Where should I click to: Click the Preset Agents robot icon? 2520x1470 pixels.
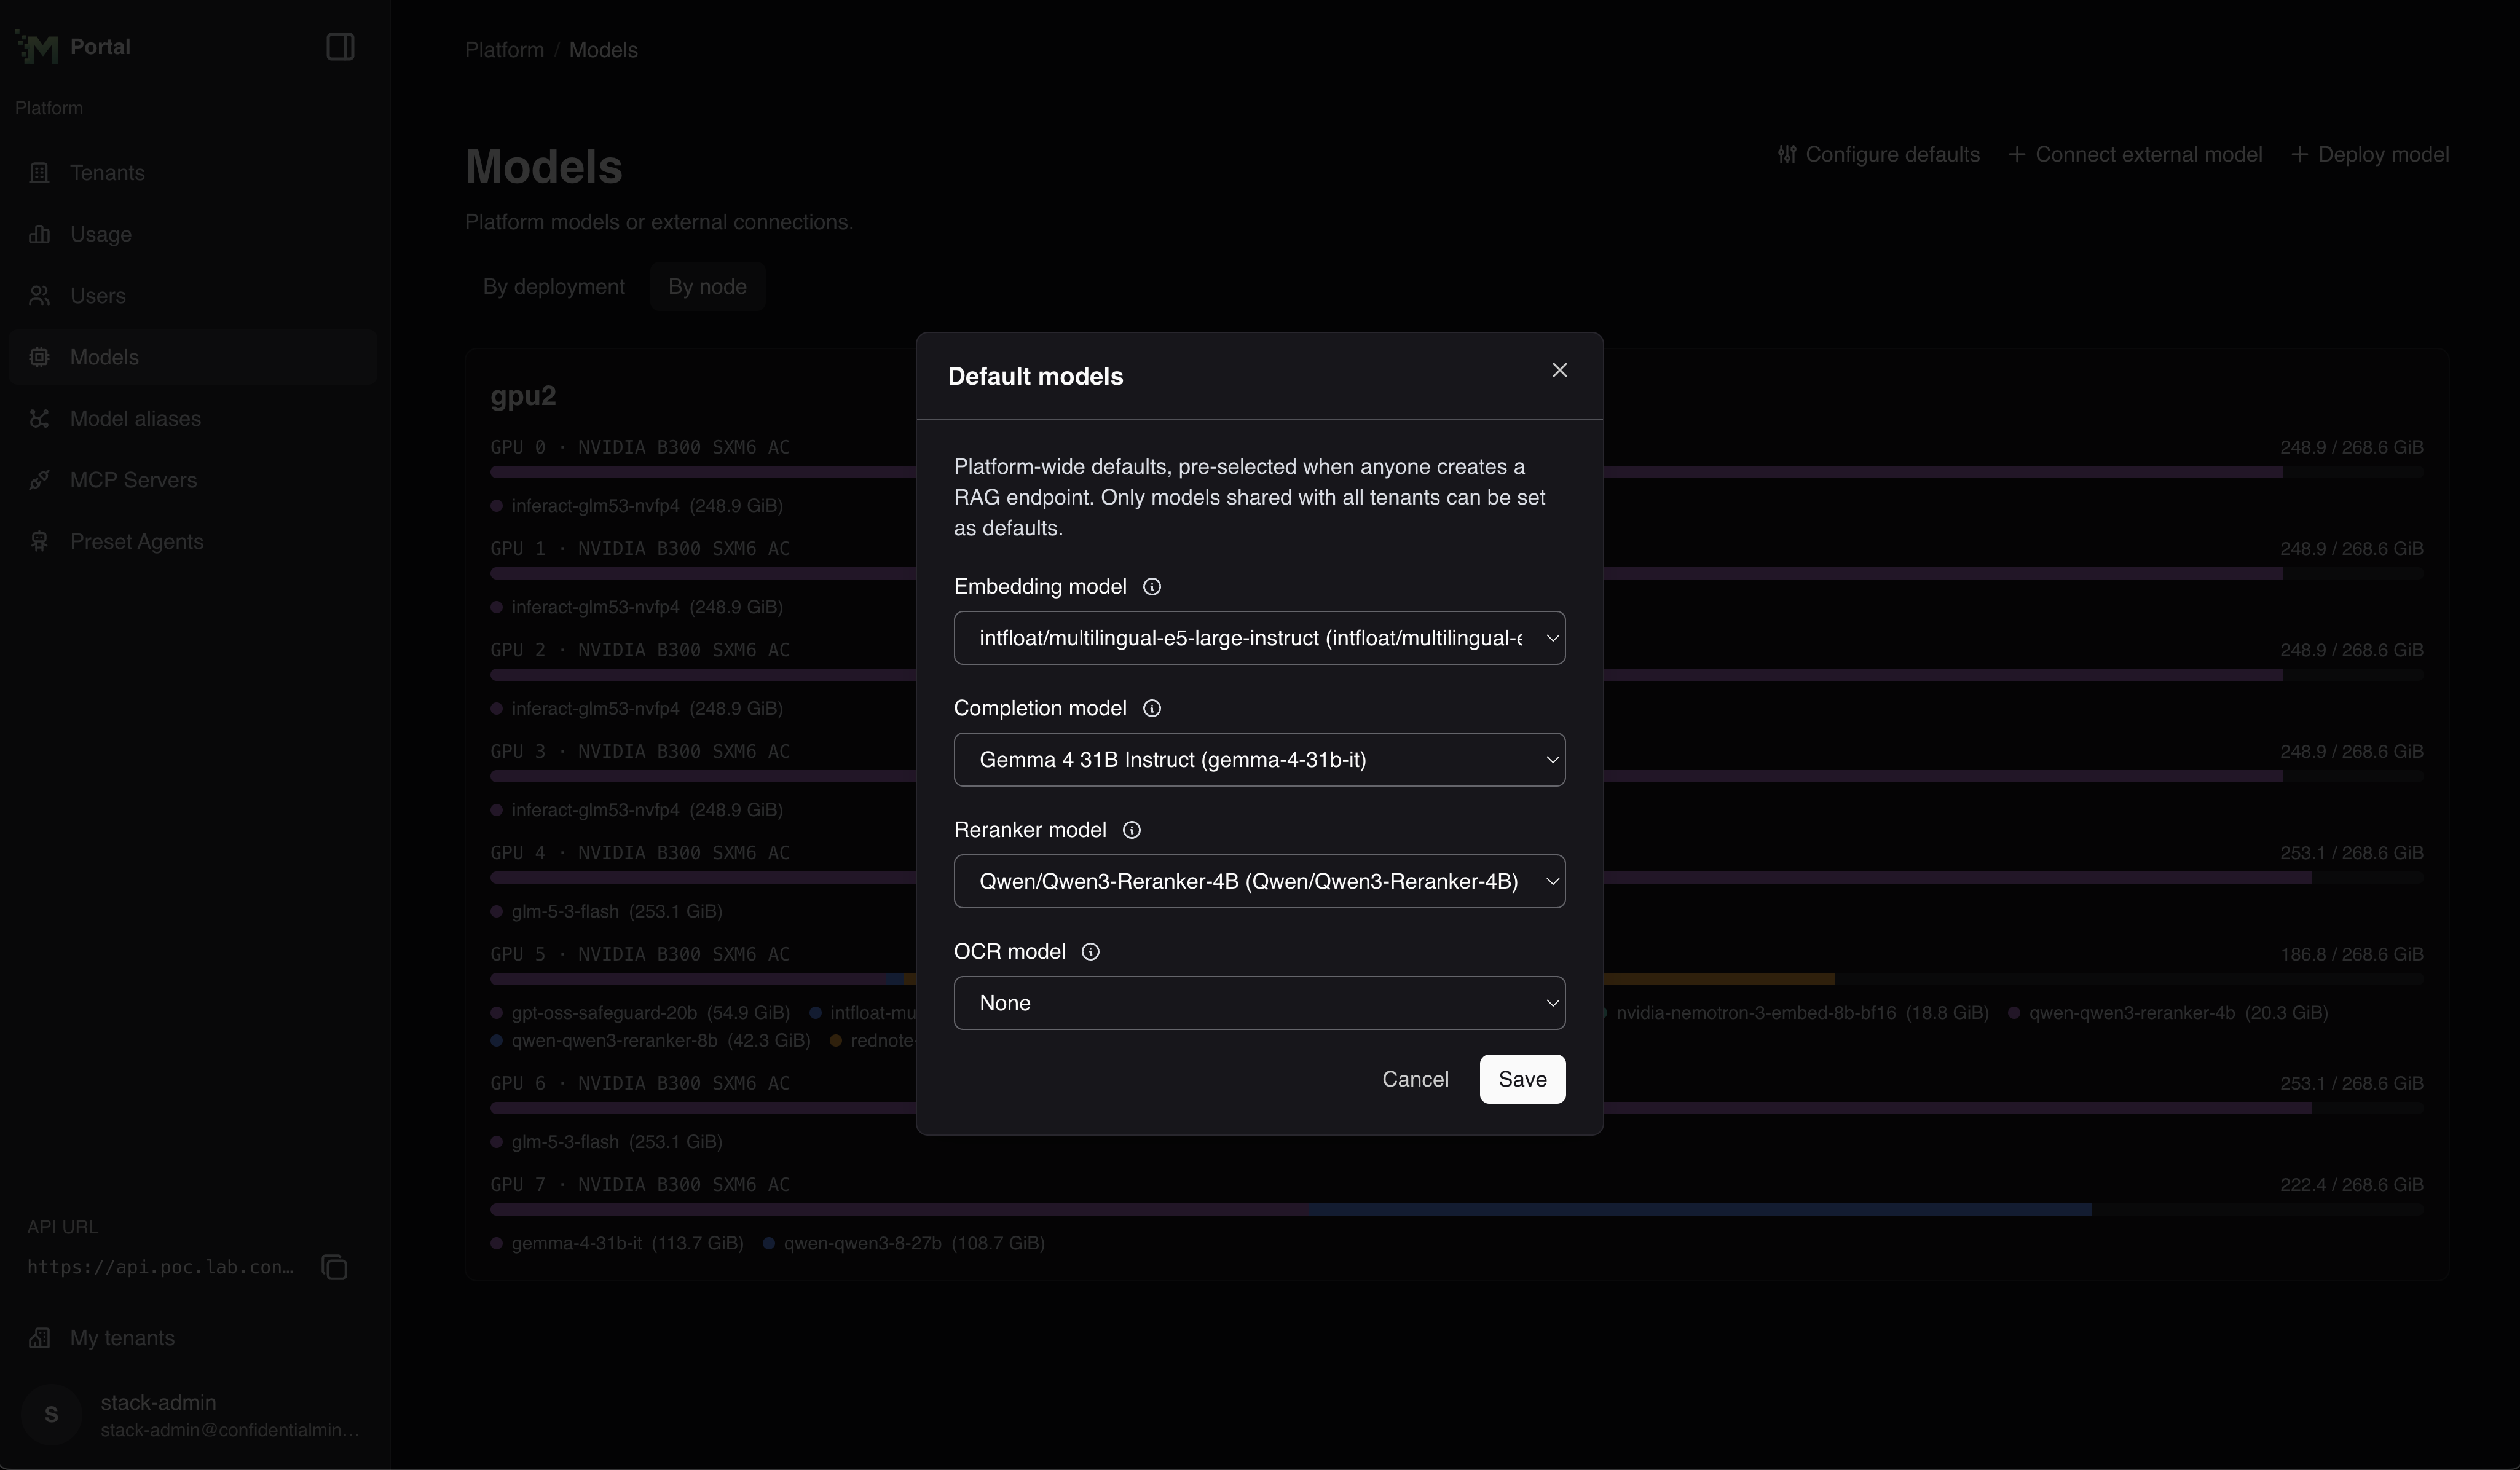pos(39,542)
